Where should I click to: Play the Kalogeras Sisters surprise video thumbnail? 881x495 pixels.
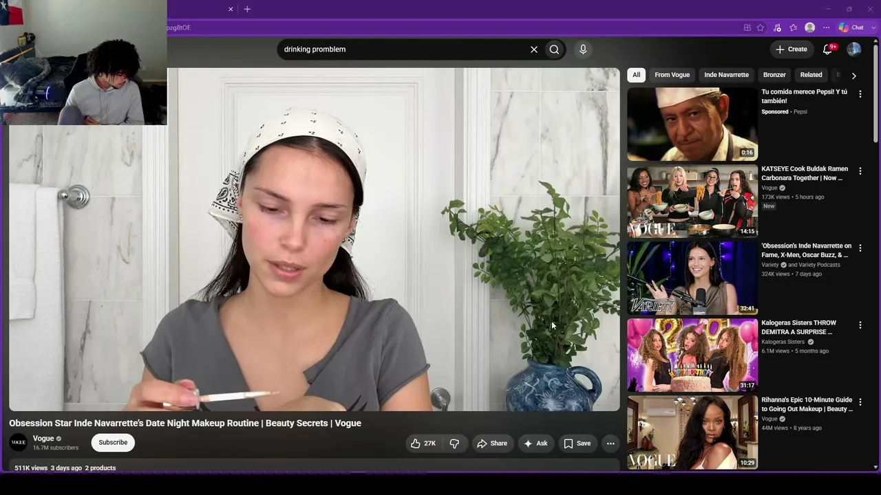click(692, 355)
